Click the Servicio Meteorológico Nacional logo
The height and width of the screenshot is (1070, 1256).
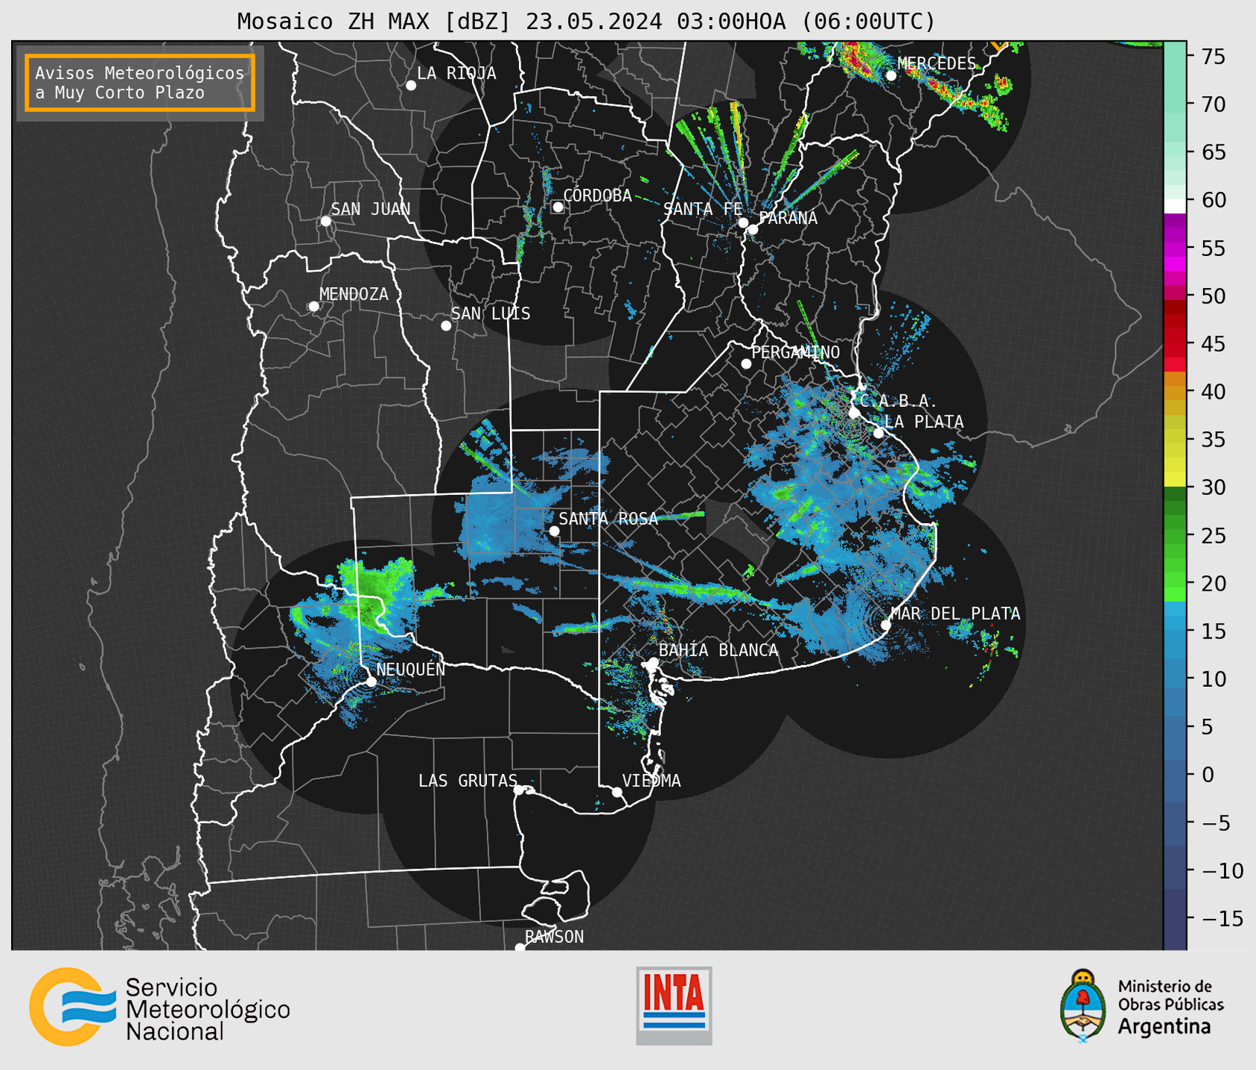pyautogui.click(x=159, y=1006)
